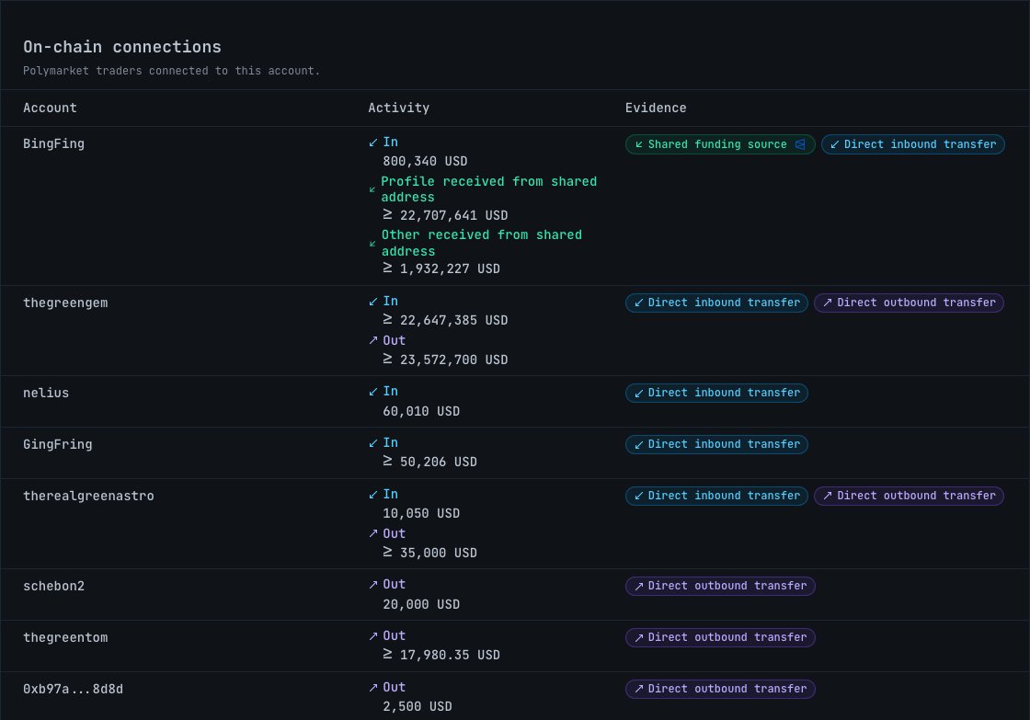Click the 2,500 USD amount
The width and height of the screenshot is (1030, 720).
418,707
